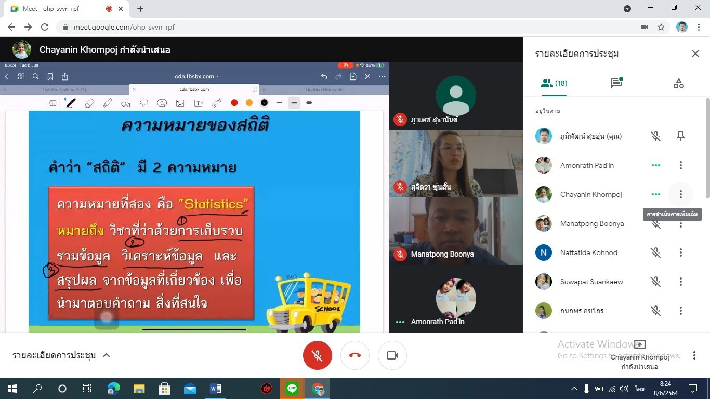Mute Nattatida Kohnod's microphone
710x399 pixels.
pyautogui.click(x=655, y=252)
